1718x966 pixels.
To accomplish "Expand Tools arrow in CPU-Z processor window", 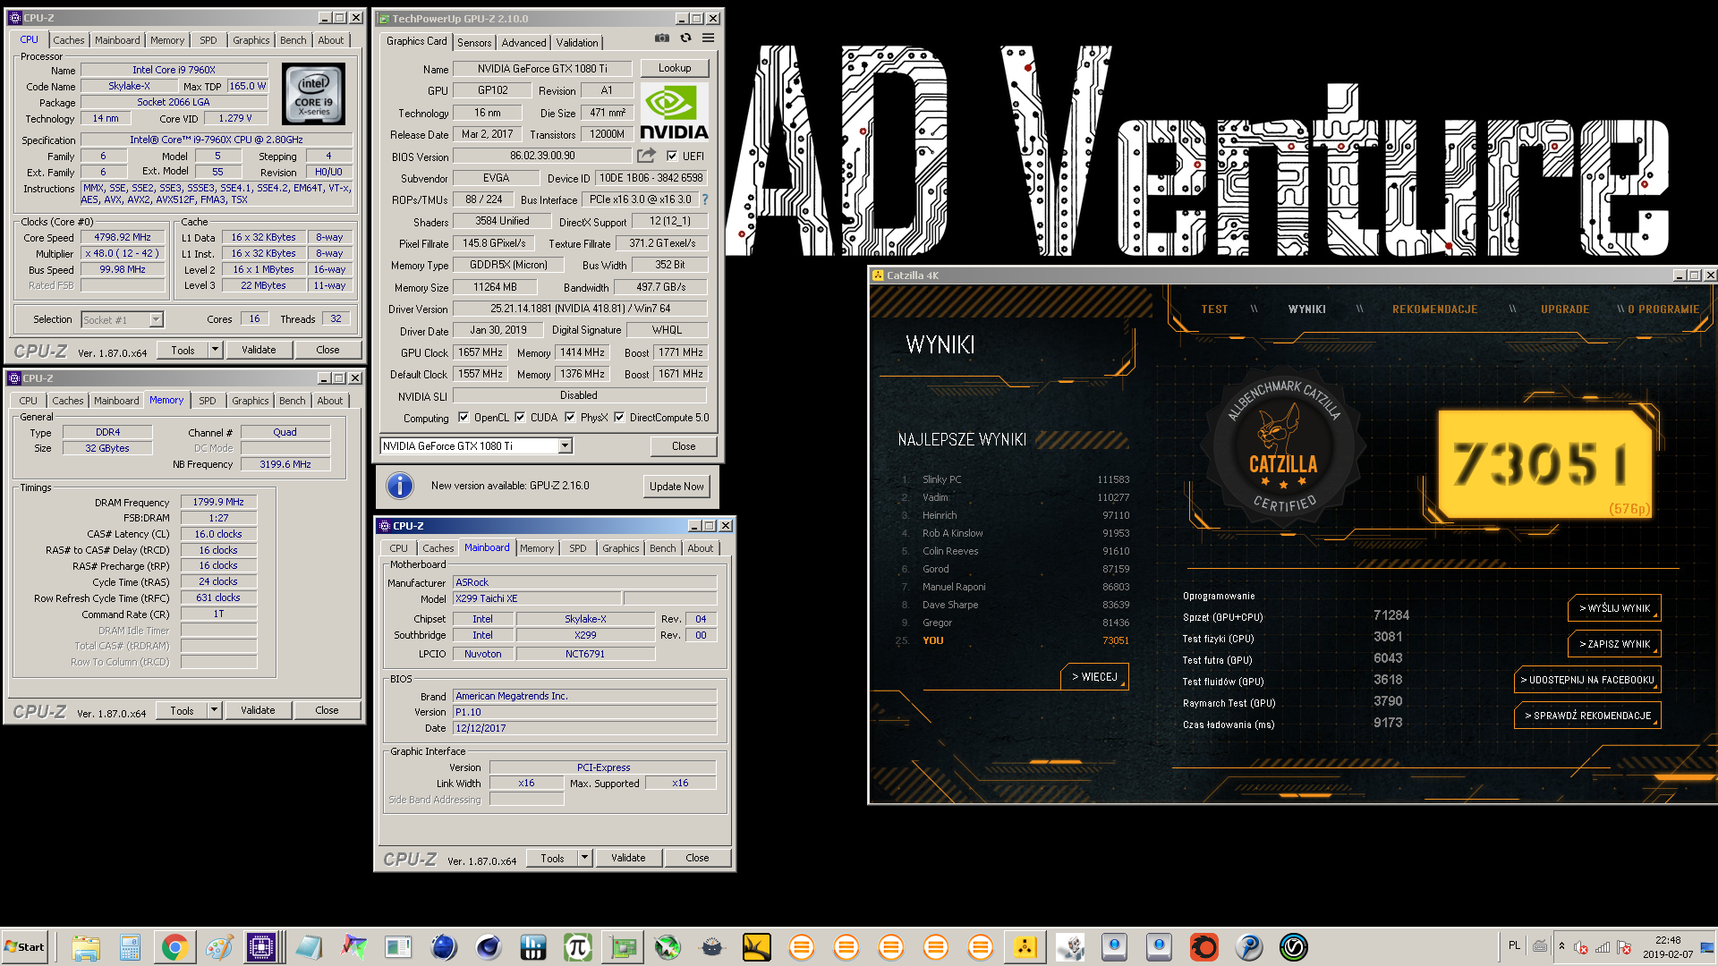I will (215, 350).
